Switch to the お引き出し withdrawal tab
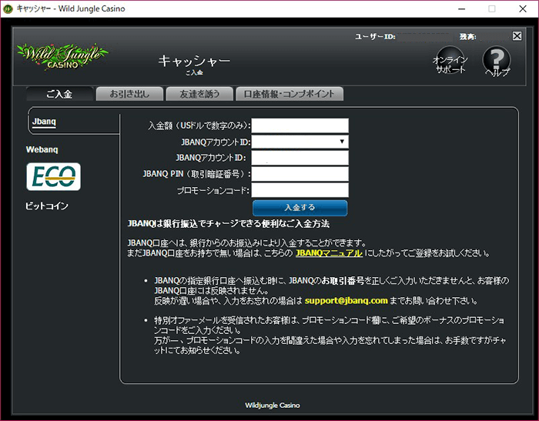 (x=129, y=94)
